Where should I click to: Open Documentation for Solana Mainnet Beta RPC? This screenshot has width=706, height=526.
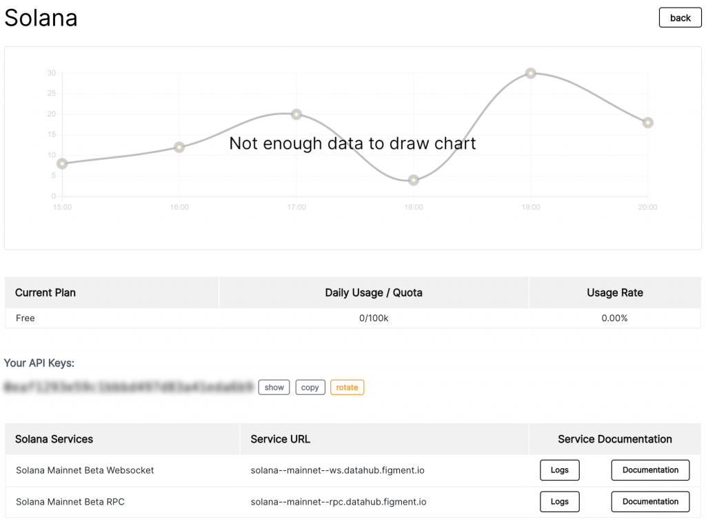650,502
